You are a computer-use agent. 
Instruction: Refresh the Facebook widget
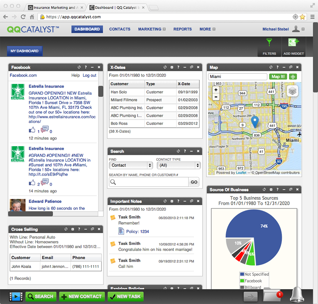coord(79,67)
